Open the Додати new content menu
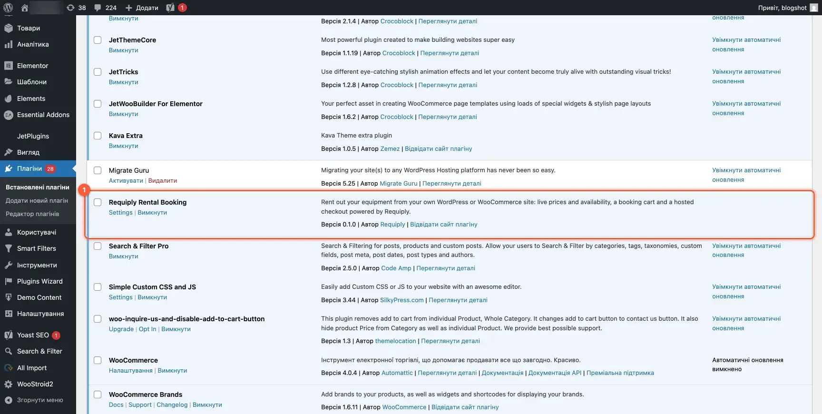This screenshot has width=822, height=414. coord(142,8)
